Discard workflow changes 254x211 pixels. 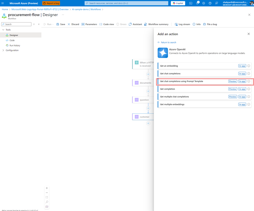point(73,24)
